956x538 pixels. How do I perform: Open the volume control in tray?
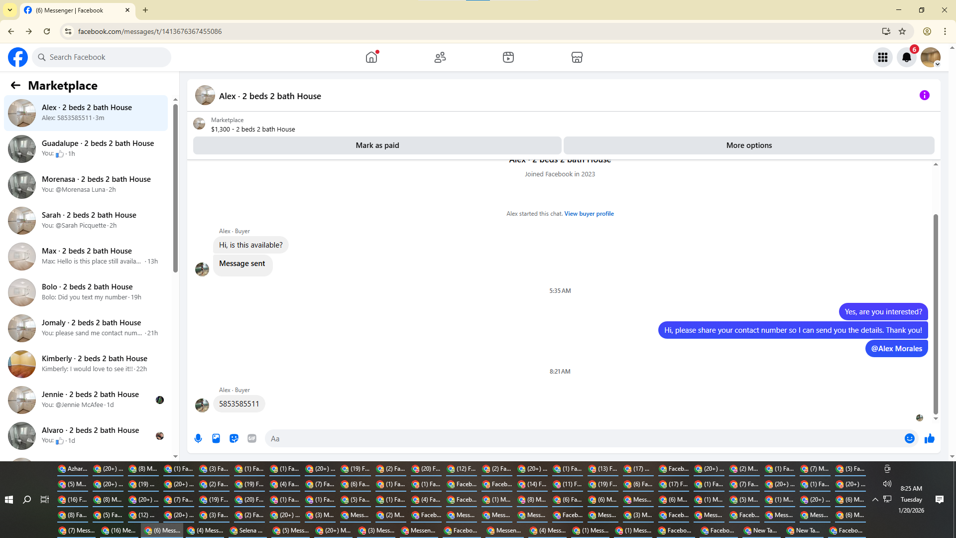tap(887, 484)
